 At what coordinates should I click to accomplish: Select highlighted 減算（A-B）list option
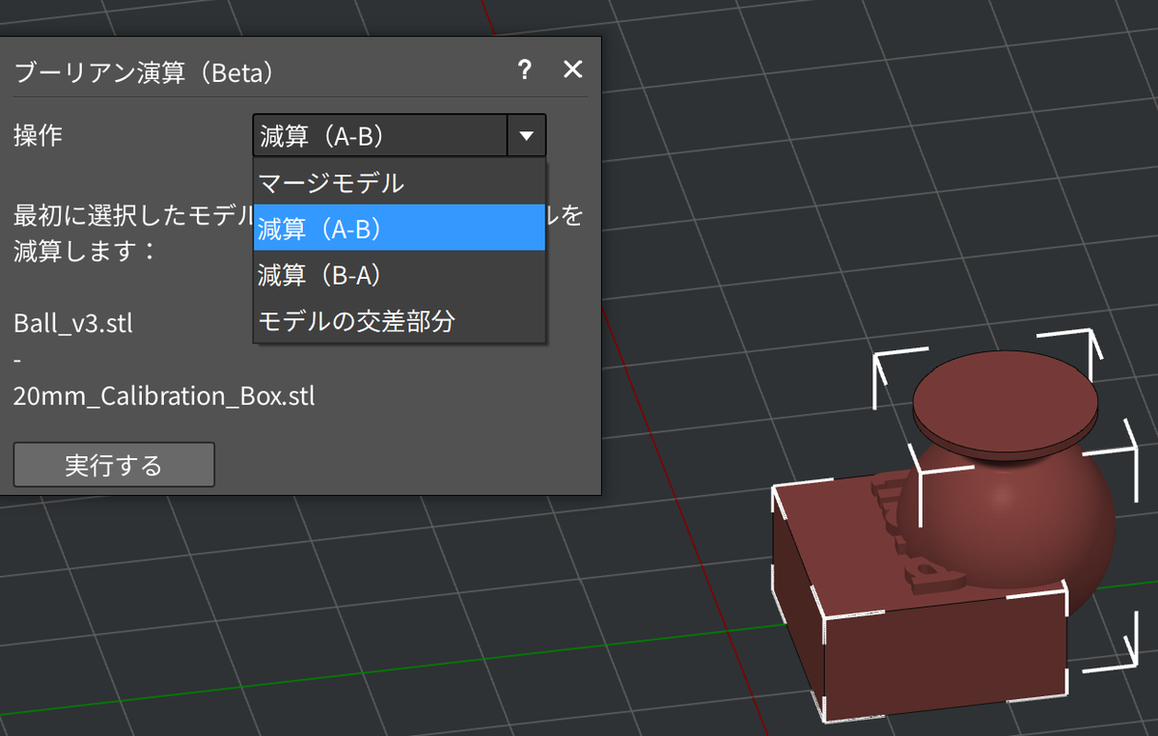[400, 228]
